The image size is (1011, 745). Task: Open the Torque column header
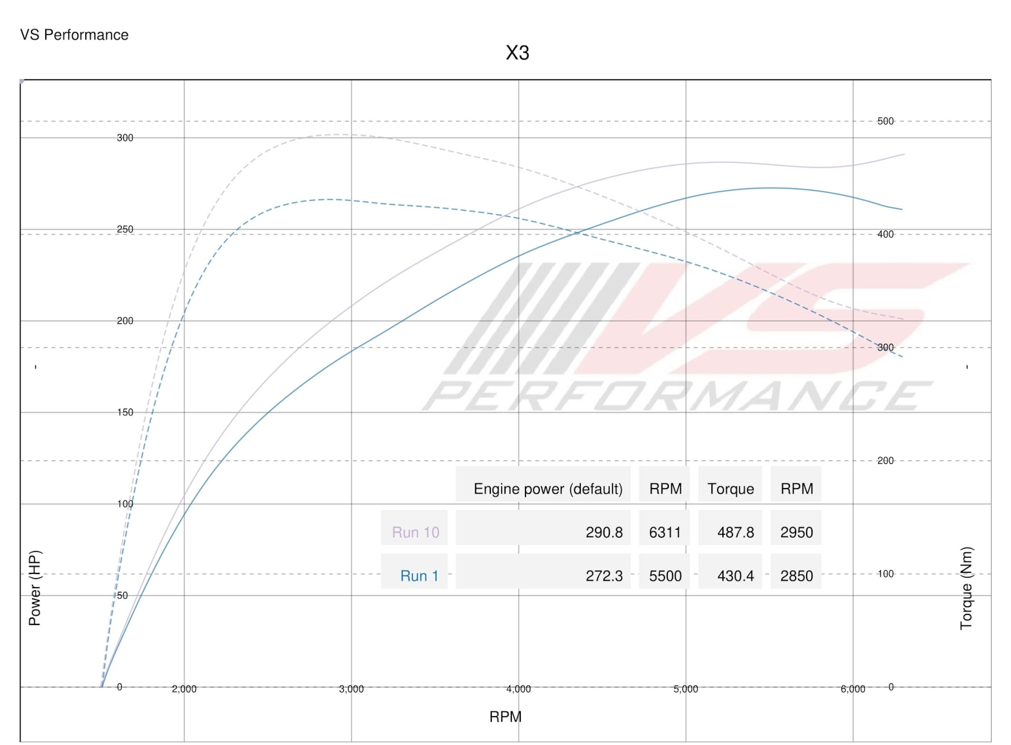731,488
